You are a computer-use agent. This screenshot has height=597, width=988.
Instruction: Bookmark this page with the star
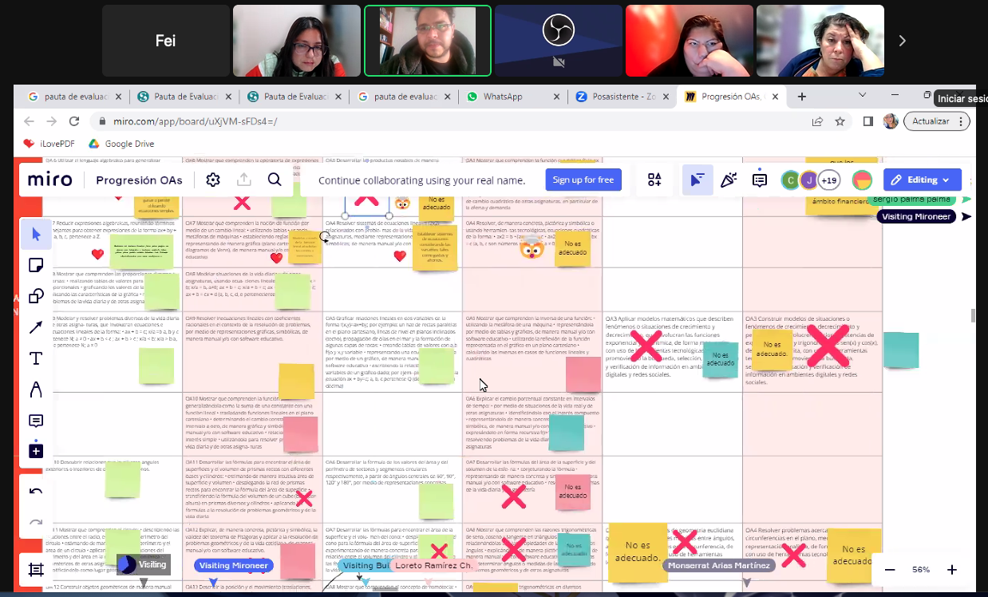point(840,121)
